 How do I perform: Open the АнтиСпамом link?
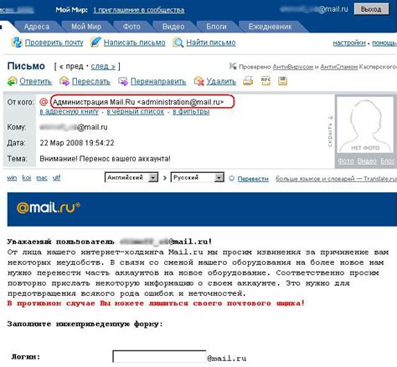point(339,67)
